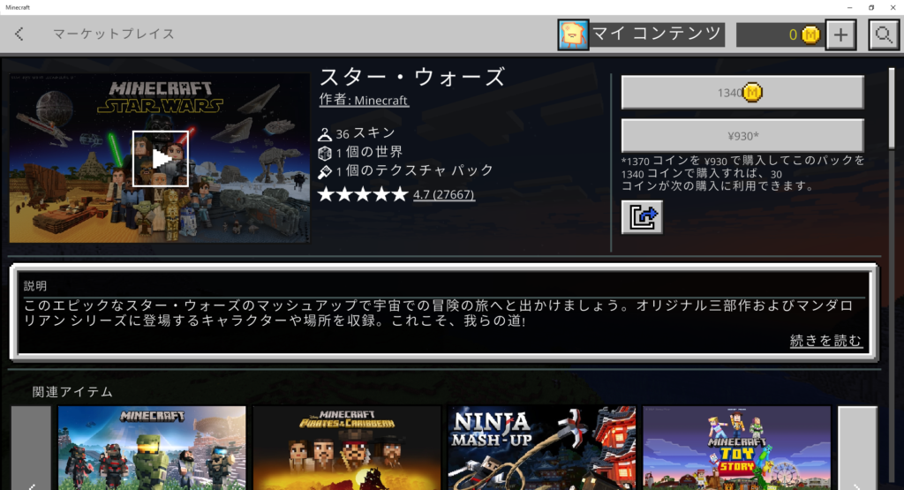
Task: Click the スター・ウォーズ title text
Action: pos(413,77)
